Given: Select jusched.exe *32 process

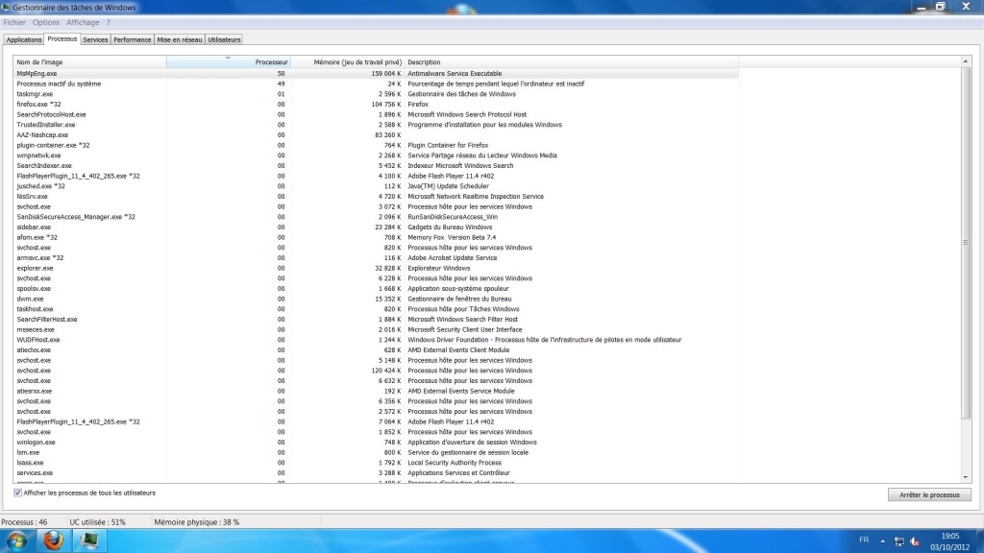Looking at the screenshot, I should pos(376,186).
